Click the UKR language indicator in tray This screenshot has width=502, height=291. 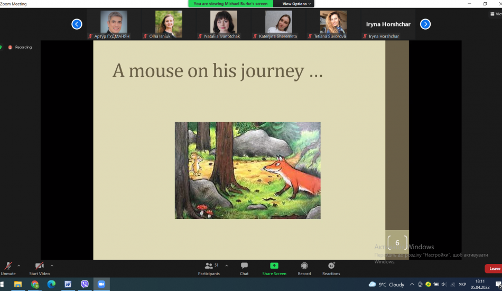tap(462, 284)
